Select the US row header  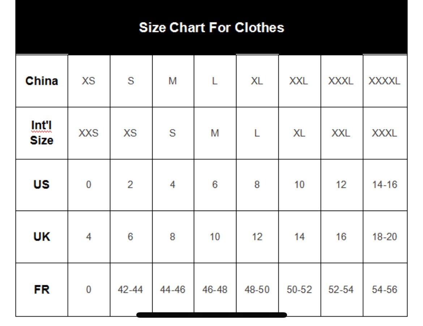42,185
